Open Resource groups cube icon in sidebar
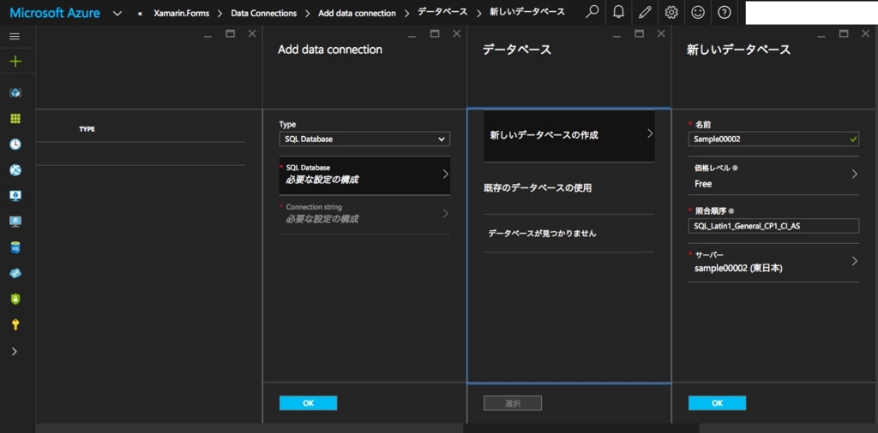 coord(15,92)
